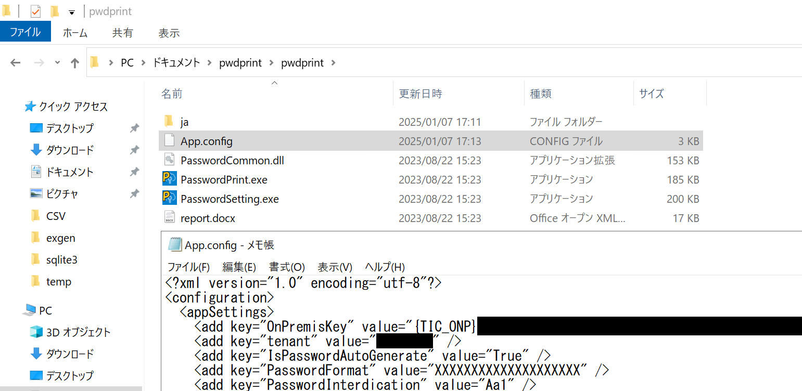Screen dimensions: 802x391
Task: Click the 3D オブジェクト cube icon
Action: pyautogui.click(x=36, y=332)
